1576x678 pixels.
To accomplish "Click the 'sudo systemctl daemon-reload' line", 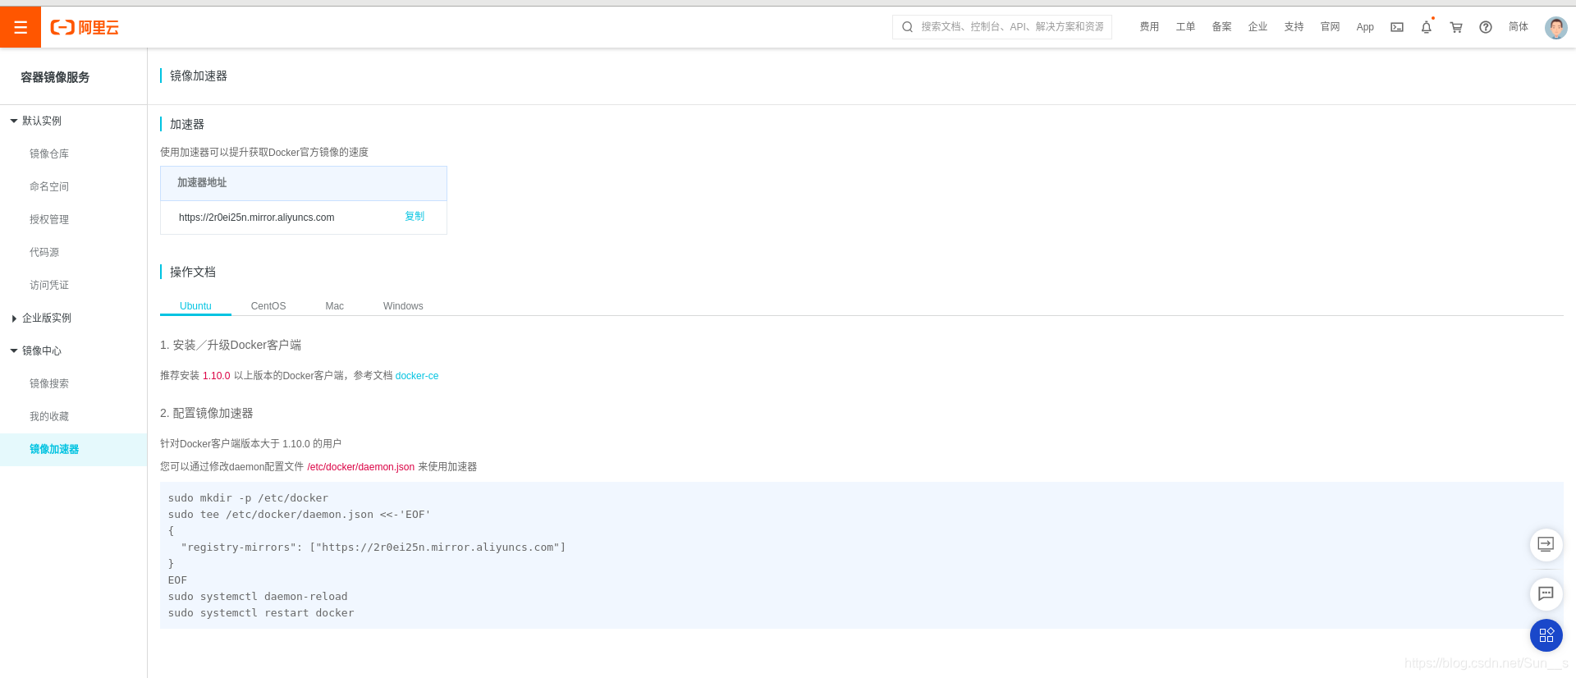I will 258,597.
